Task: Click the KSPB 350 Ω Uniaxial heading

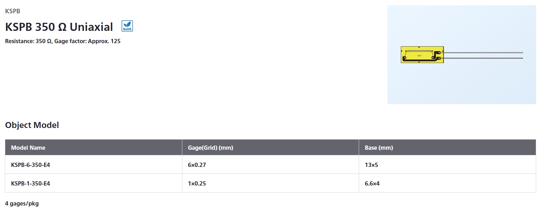Action: pyautogui.click(x=59, y=27)
